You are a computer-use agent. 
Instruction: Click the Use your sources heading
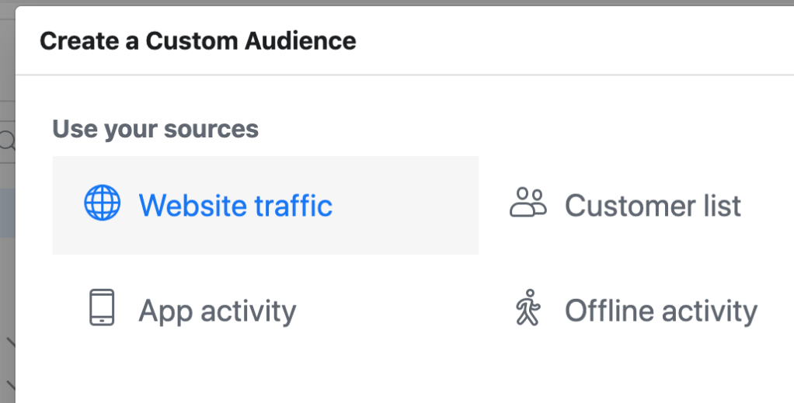click(x=155, y=128)
